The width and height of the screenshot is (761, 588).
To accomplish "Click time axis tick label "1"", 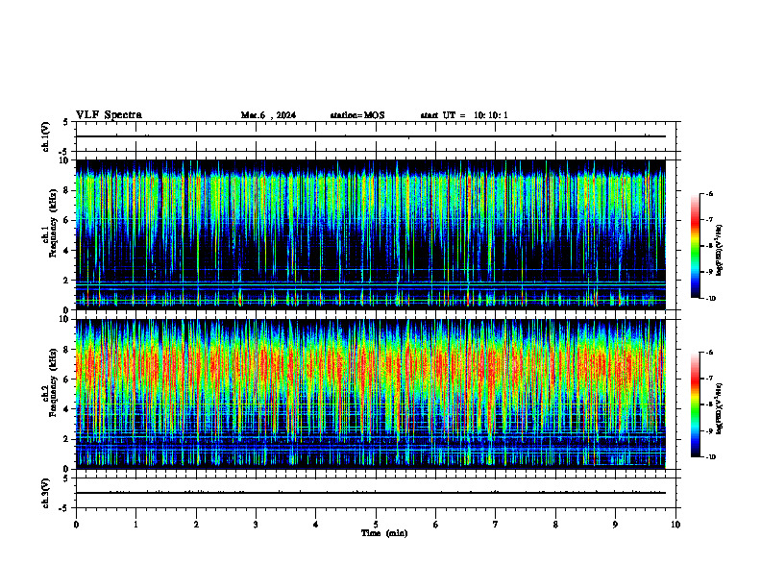I will click(x=135, y=525).
